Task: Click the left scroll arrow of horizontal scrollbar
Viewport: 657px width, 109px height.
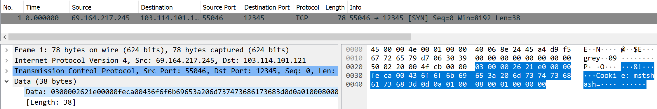Action: click(x=4, y=37)
